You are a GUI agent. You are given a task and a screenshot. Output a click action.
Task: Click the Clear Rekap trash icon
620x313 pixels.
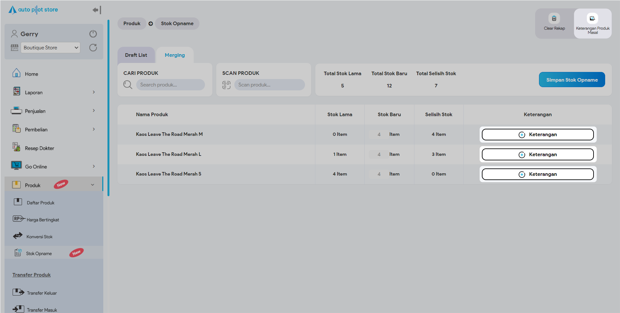click(x=554, y=19)
